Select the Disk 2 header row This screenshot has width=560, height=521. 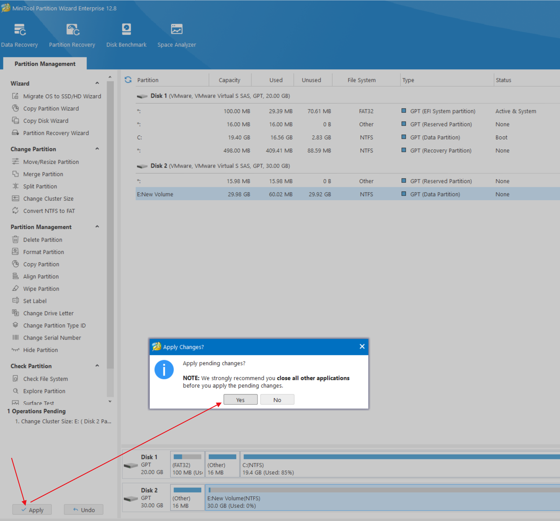pos(347,166)
